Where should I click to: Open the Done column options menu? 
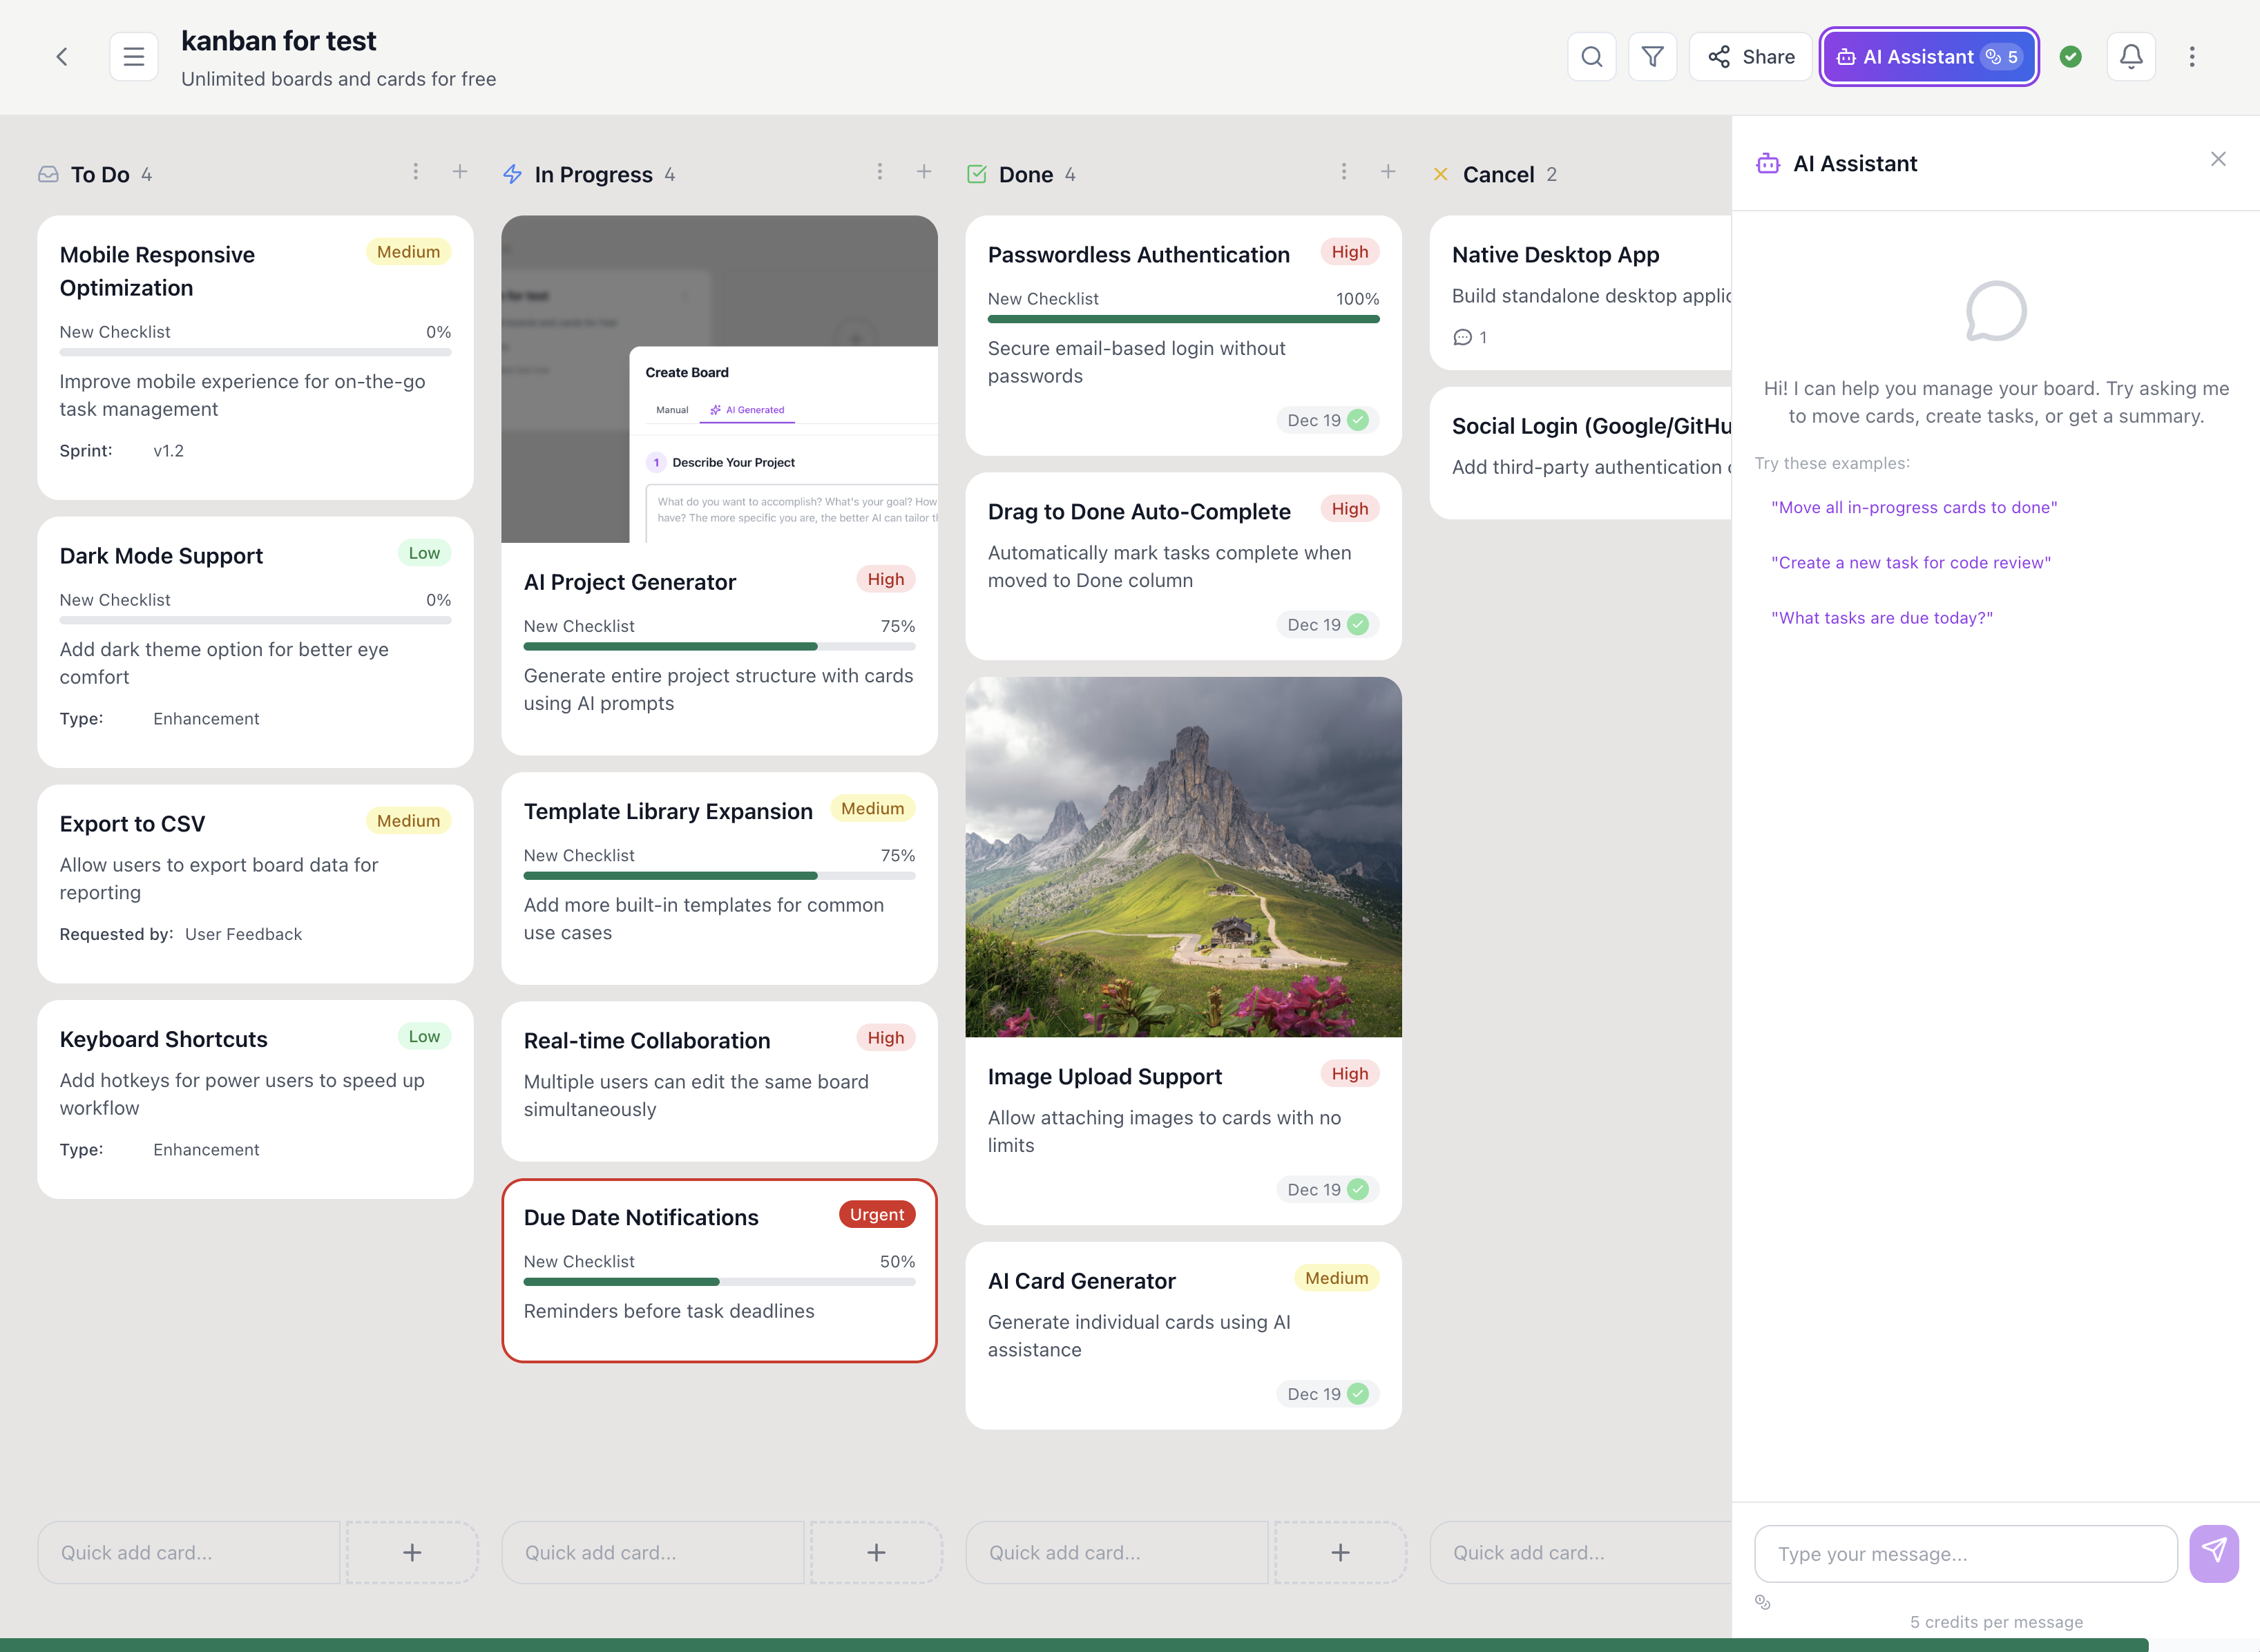tap(1344, 171)
